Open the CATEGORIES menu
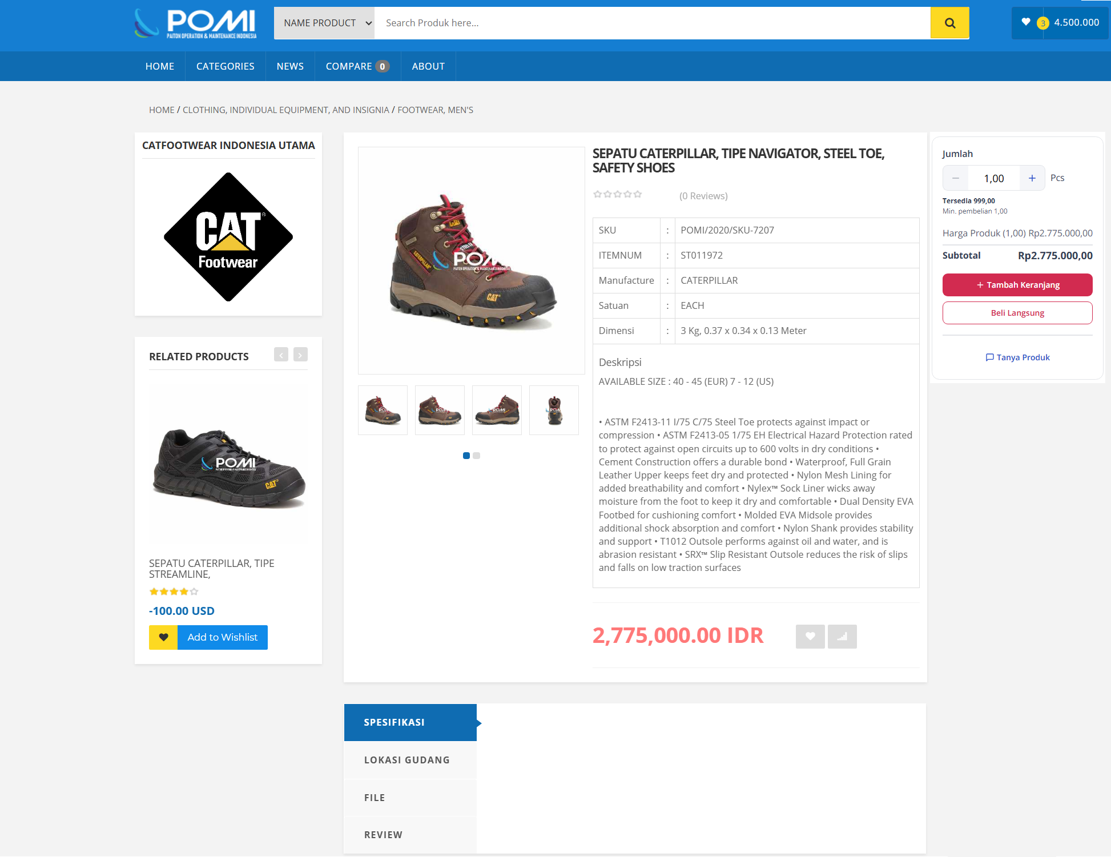Screen dimensions: 1111x857 pos(226,66)
